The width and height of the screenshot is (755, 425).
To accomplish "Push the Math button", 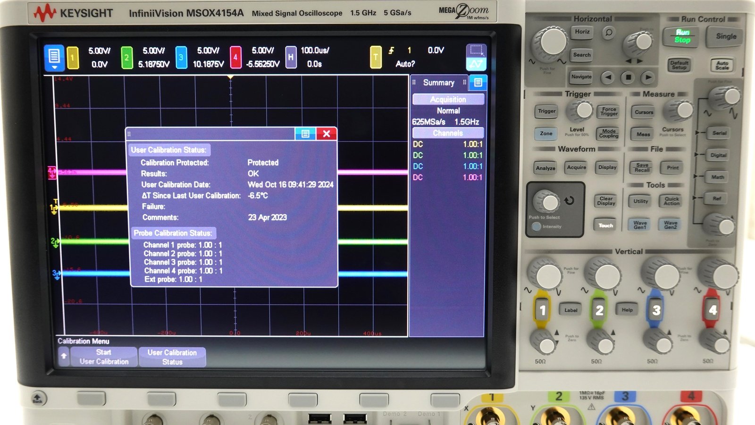I will [x=718, y=177].
